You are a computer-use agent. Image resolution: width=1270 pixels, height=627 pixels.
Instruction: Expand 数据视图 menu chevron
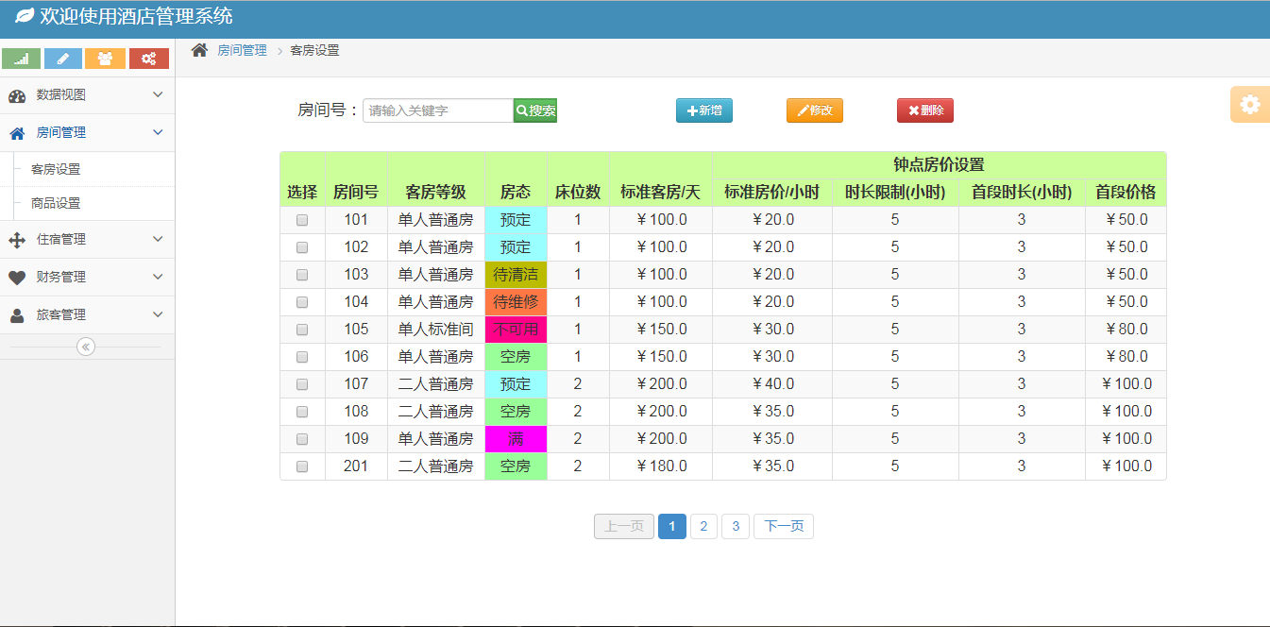(158, 94)
